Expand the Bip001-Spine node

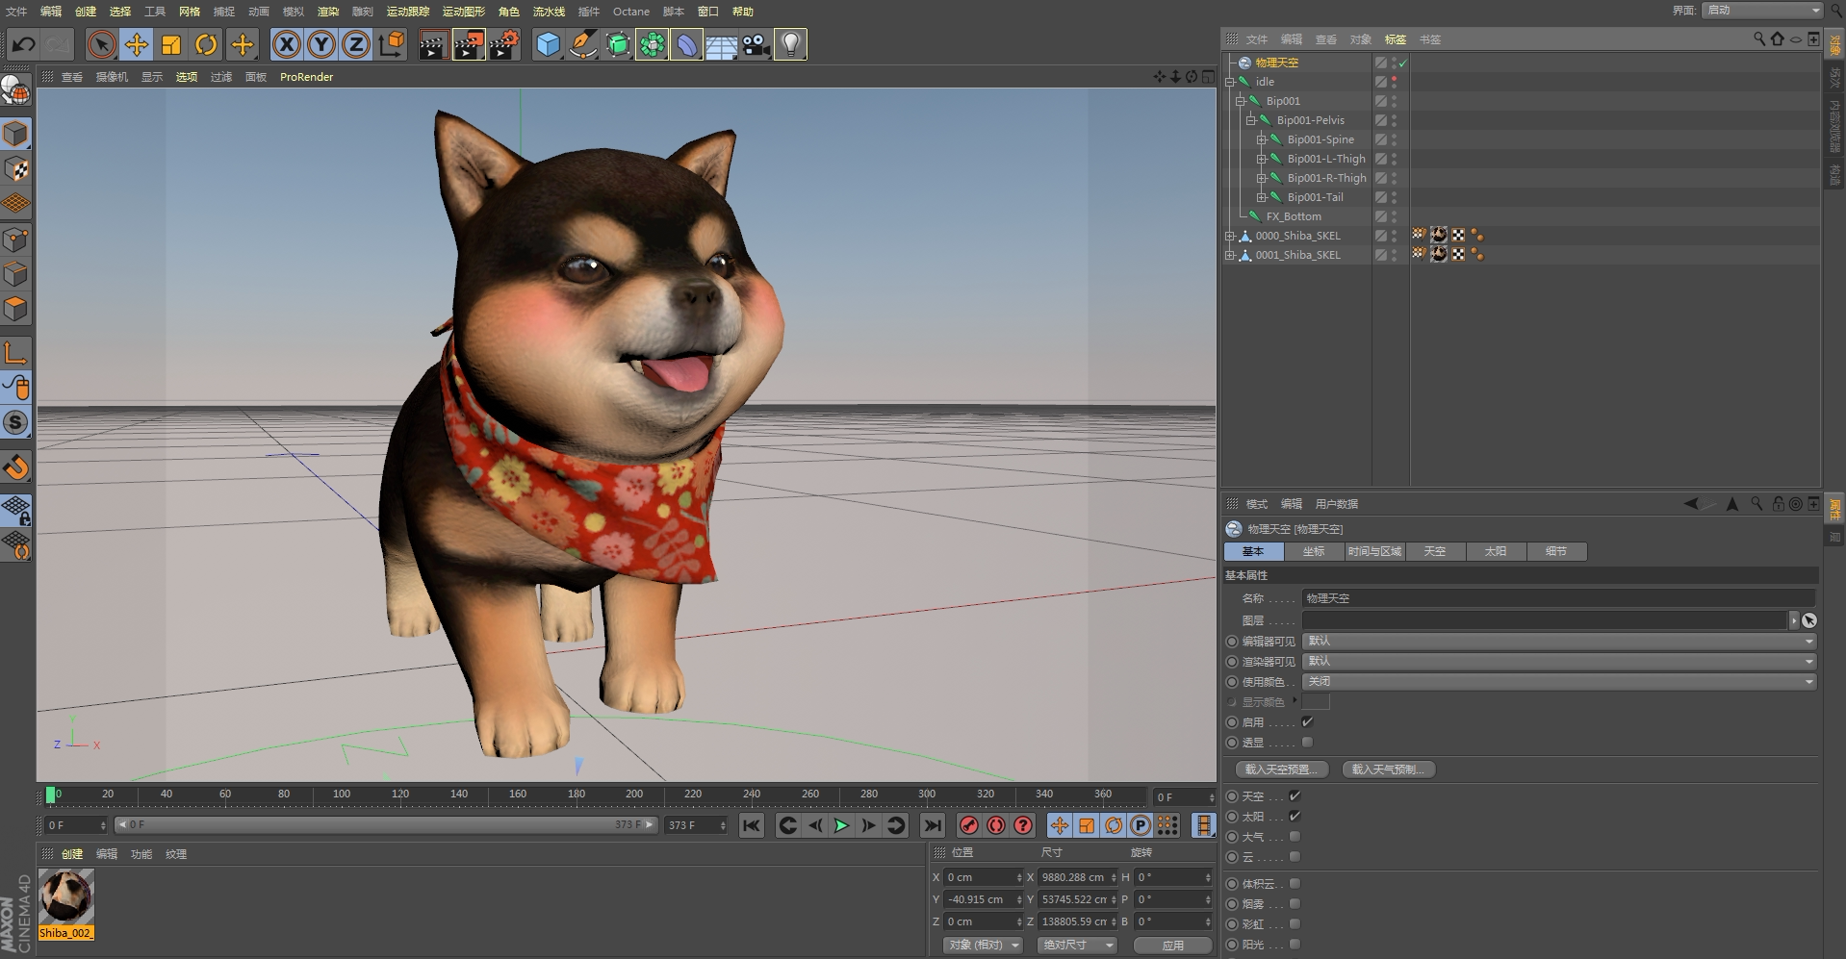click(x=1262, y=139)
